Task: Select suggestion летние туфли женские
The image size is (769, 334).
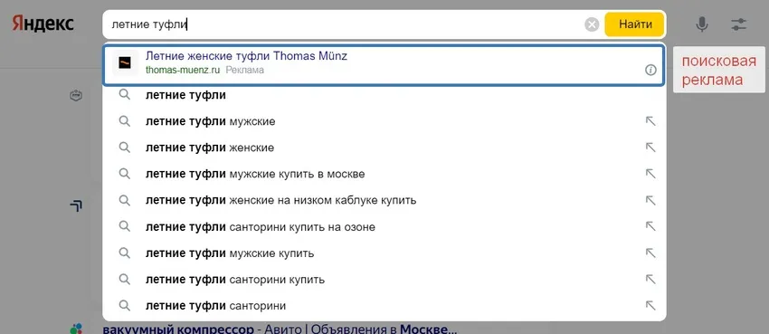Action: click(x=384, y=148)
